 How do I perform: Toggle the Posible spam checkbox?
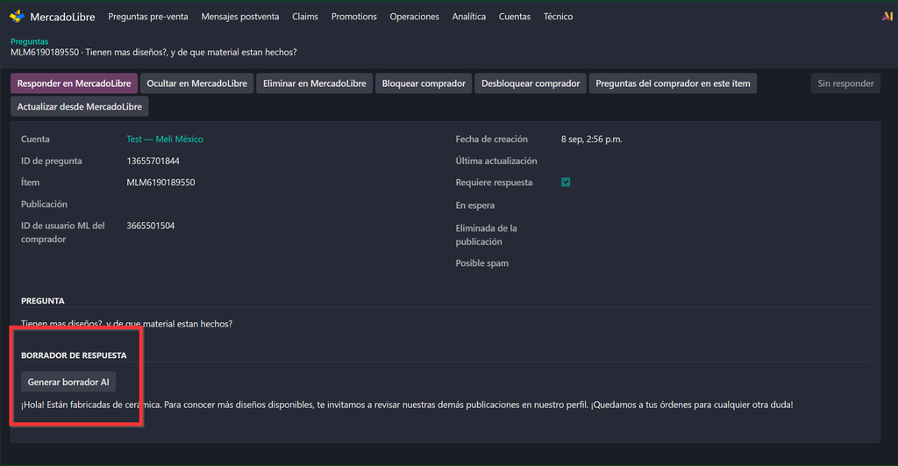[x=566, y=263]
